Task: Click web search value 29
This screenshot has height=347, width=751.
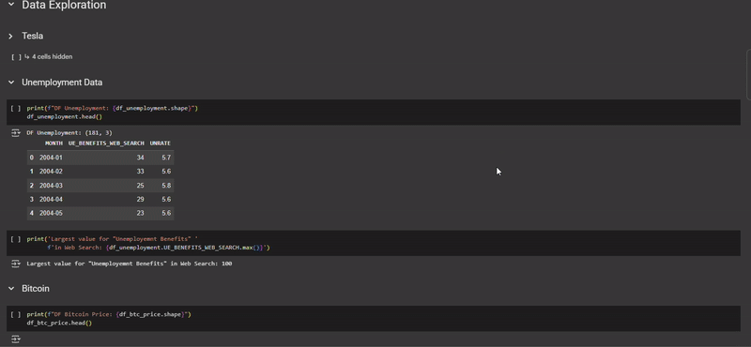Action: (x=140, y=199)
